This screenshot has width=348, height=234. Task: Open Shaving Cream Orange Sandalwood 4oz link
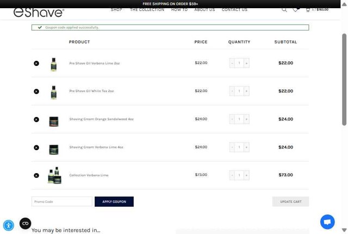pos(102,119)
